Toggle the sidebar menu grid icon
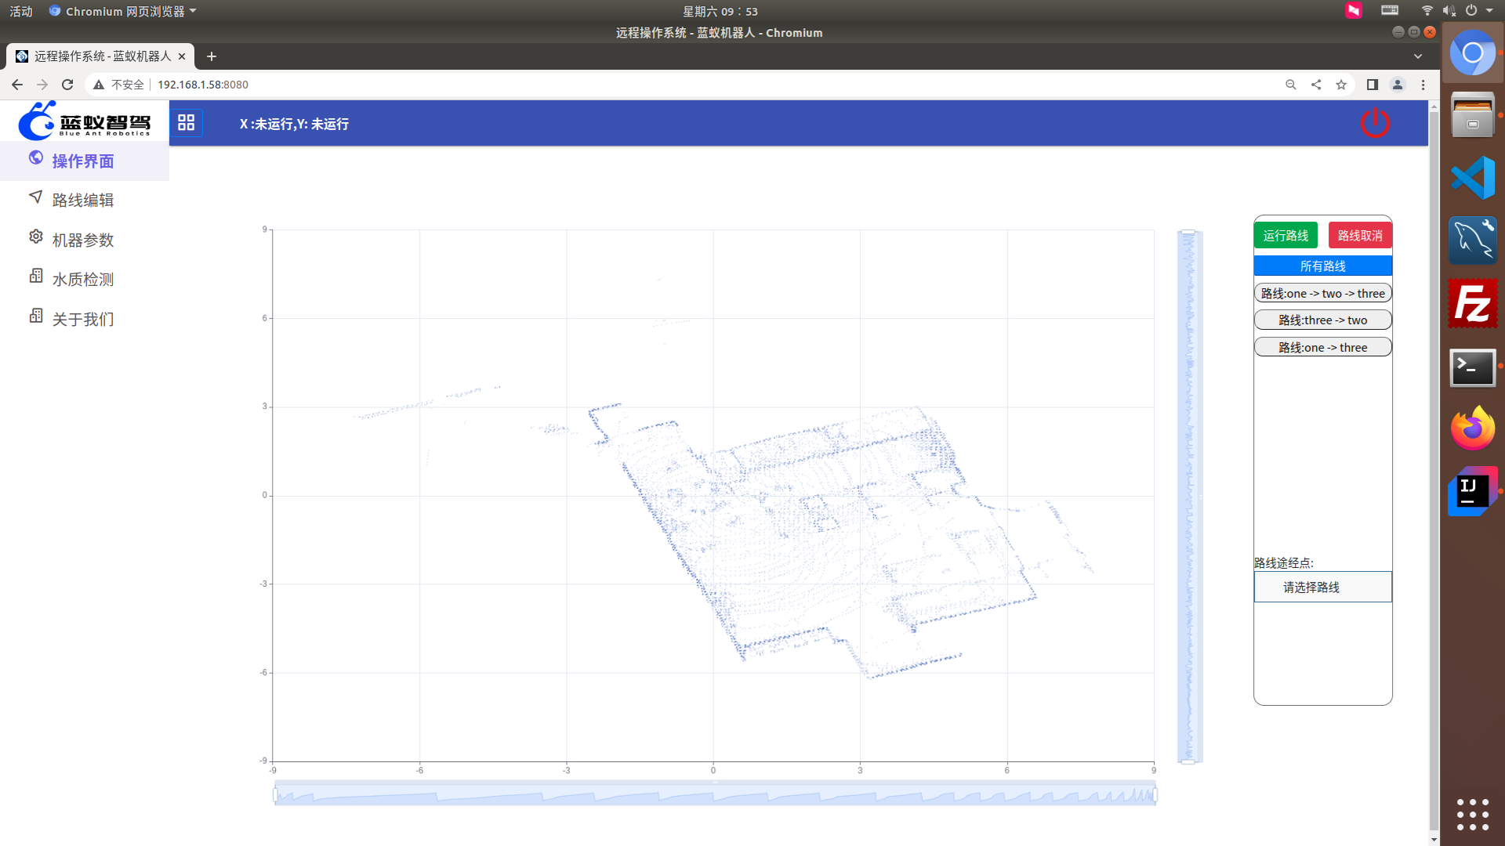The image size is (1505, 846). tap(186, 123)
